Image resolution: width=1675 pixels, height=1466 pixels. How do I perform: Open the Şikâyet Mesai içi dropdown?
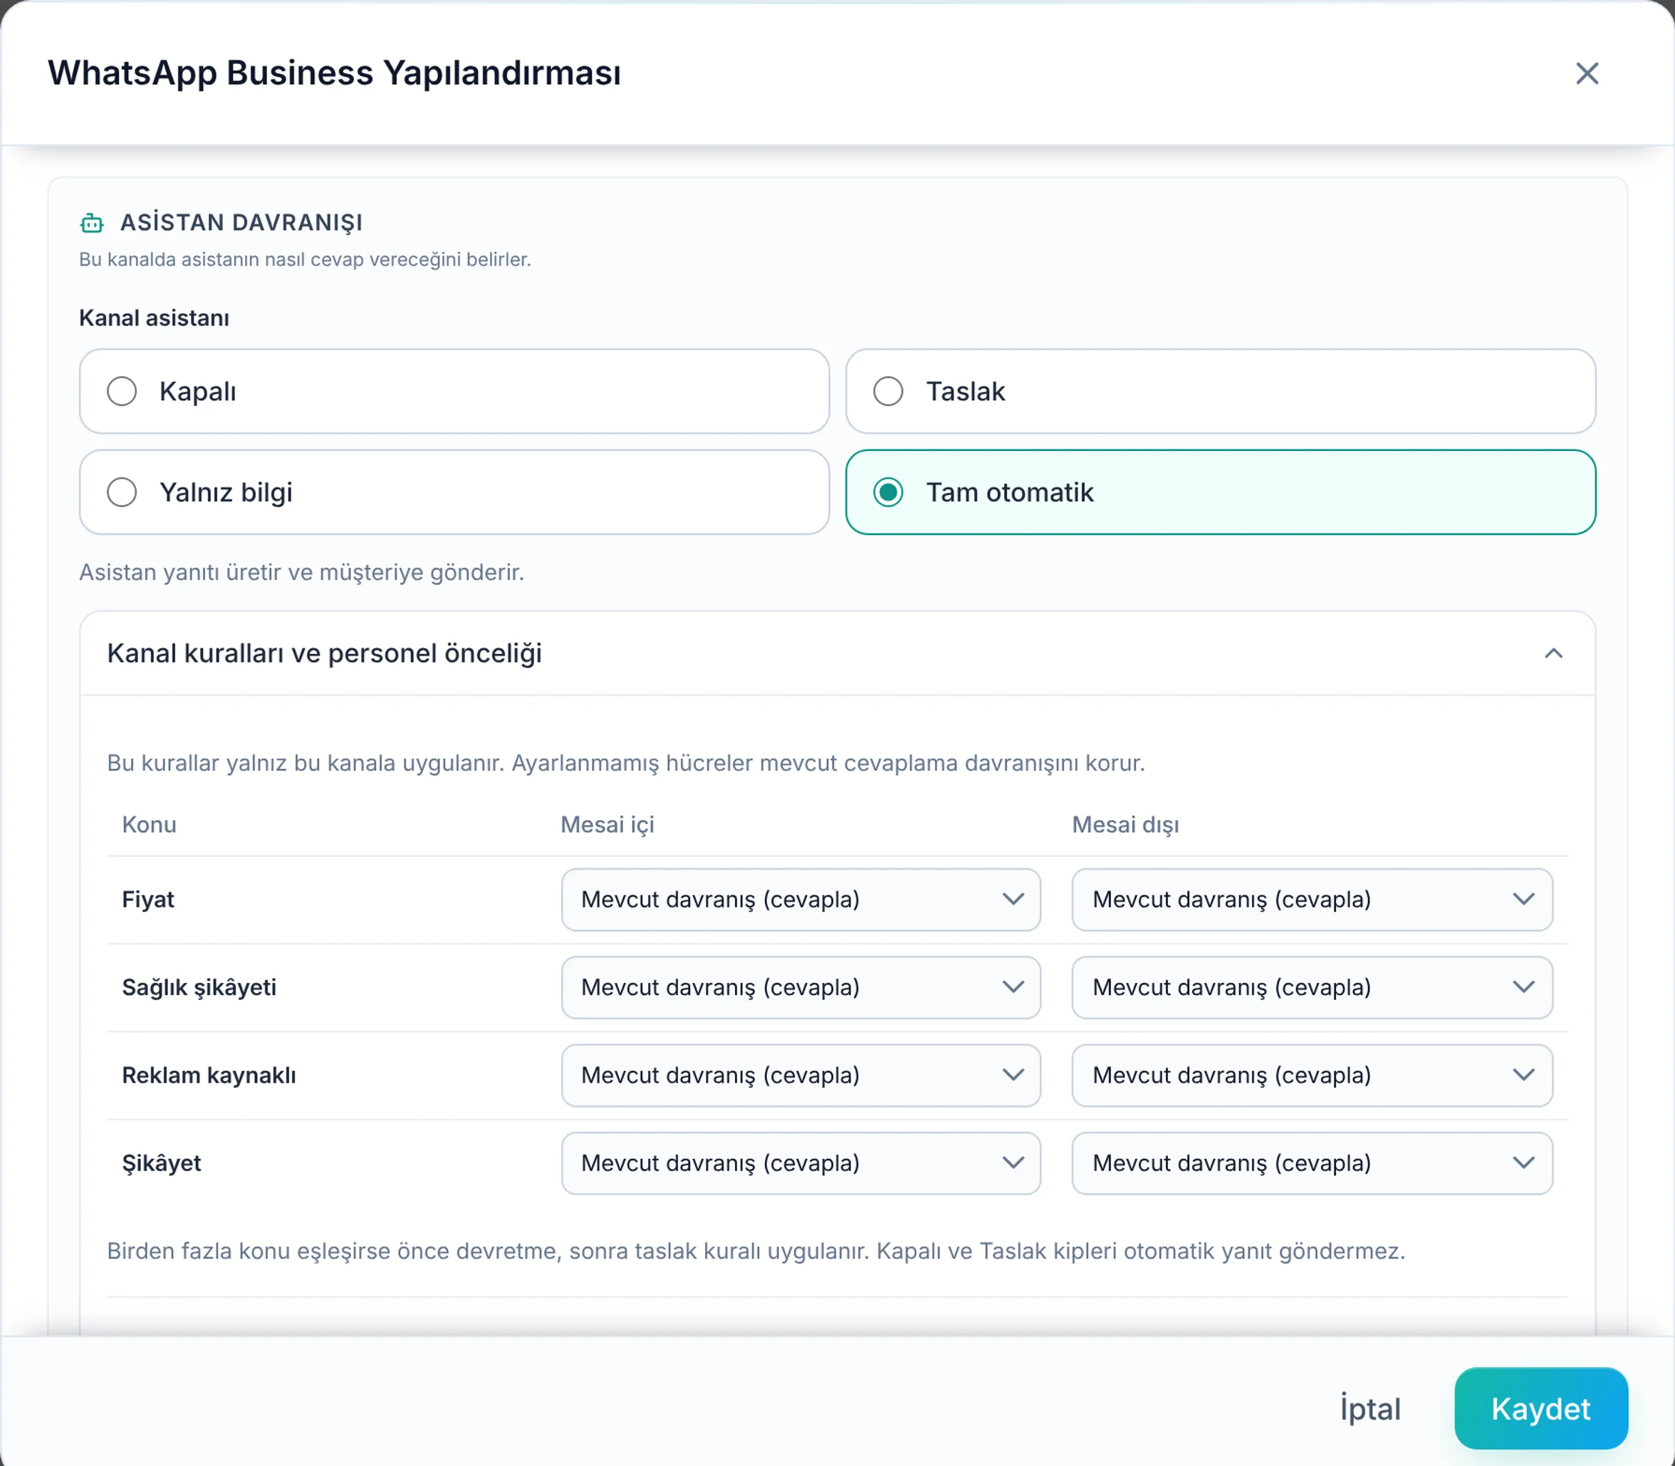click(x=800, y=1163)
